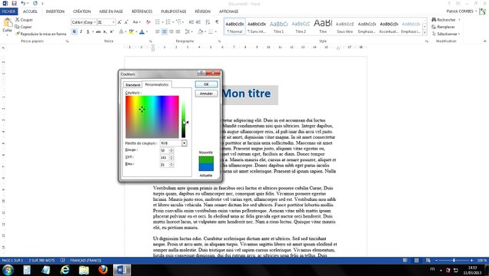Align text left
The width and height of the screenshot is (489, 276).
(158, 31)
